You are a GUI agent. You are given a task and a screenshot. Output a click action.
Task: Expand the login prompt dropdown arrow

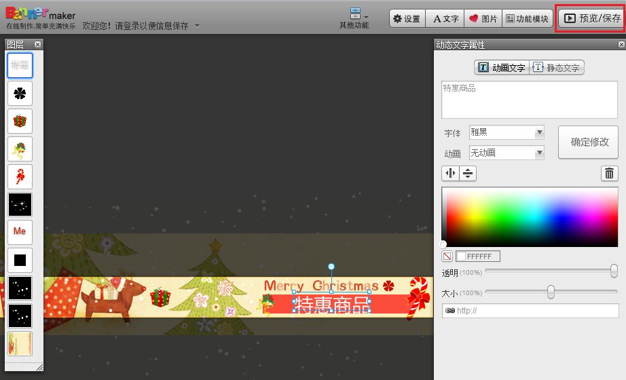click(x=197, y=26)
